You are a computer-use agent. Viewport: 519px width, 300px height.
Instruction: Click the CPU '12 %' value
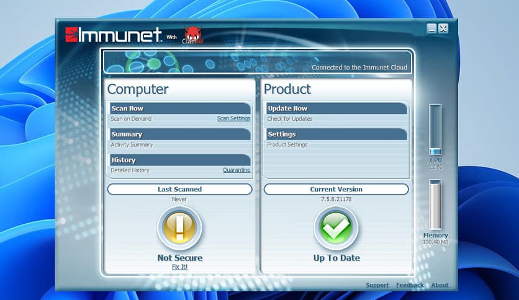click(x=436, y=167)
